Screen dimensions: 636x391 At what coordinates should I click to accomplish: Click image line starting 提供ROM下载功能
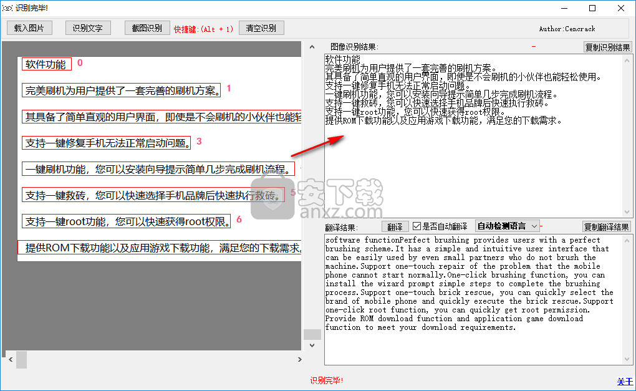[160, 248]
